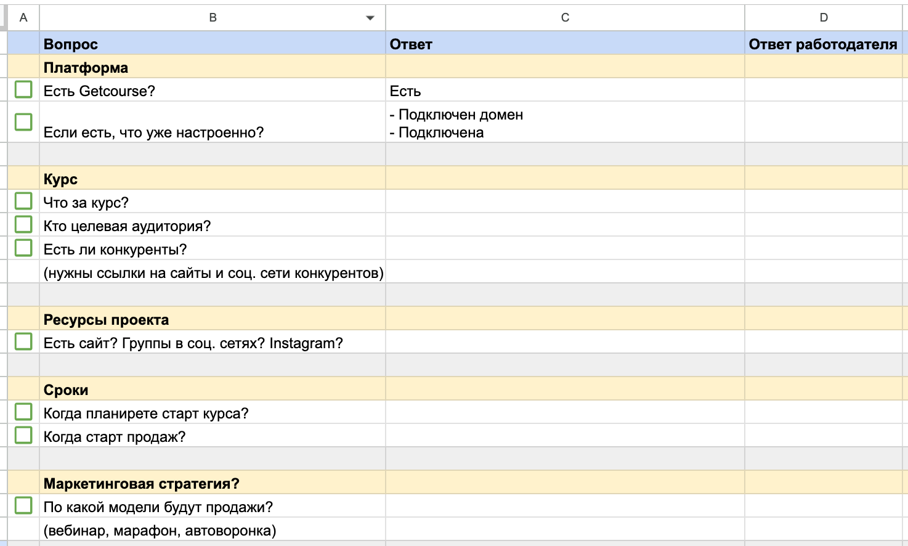Click empty answer cell next to 'Что за курс?'
The image size is (908, 546).
click(x=565, y=203)
